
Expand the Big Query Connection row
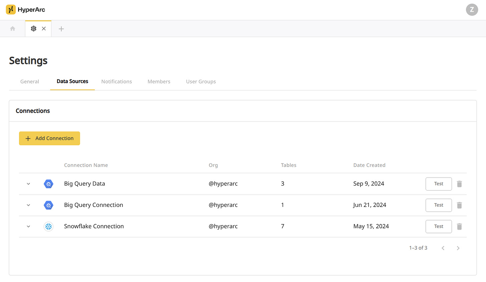(x=28, y=205)
